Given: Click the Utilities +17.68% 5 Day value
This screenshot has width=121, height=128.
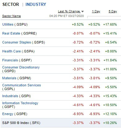Looking at the screenshot, I should [110, 24].
